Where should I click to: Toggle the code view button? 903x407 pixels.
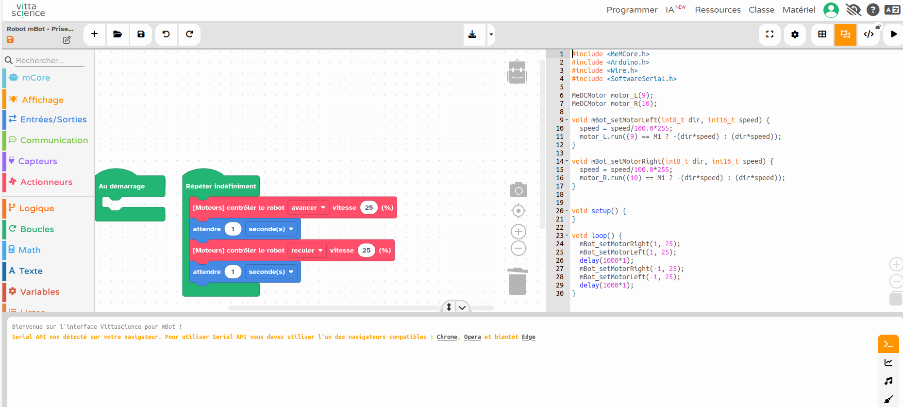(x=869, y=34)
